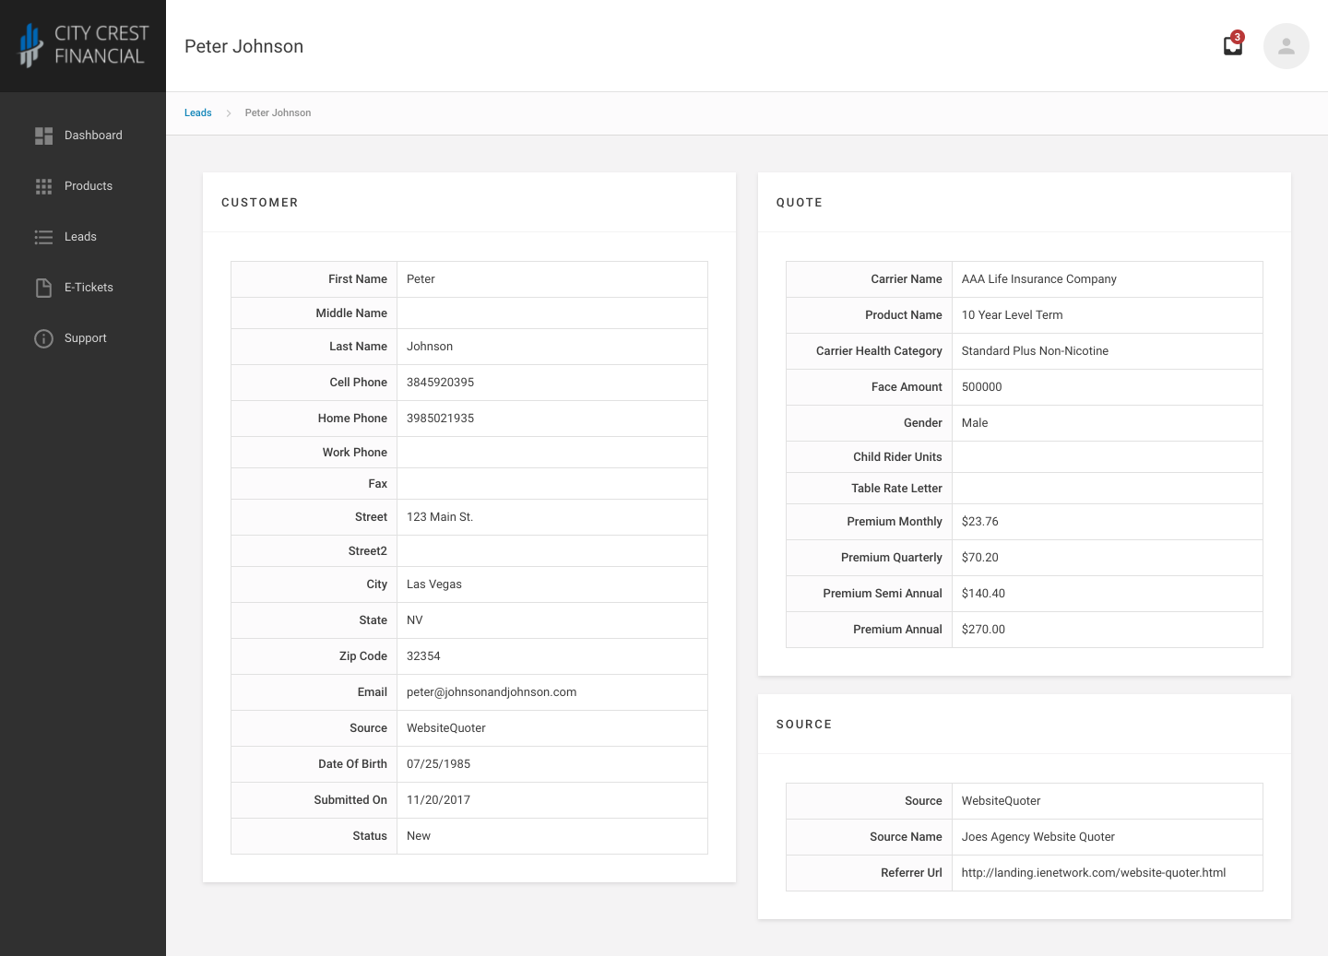
Task: Click the E-Tickets document icon
Action: pyautogui.click(x=43, y=288)
